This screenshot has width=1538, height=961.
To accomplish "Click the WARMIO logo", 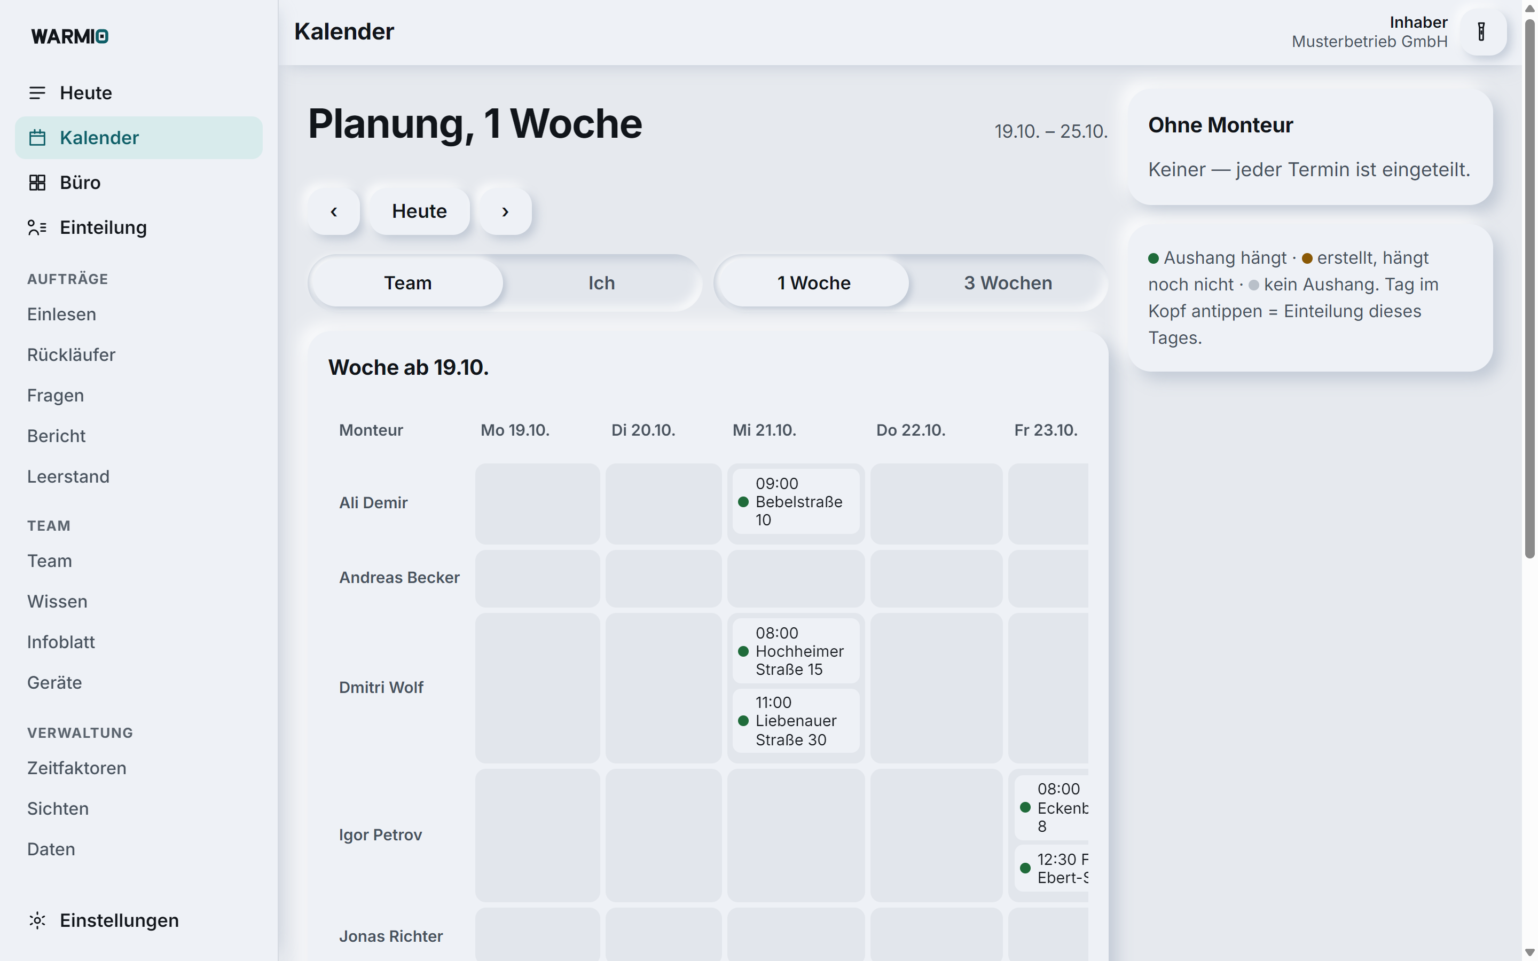I will click(x=70, y=36).
